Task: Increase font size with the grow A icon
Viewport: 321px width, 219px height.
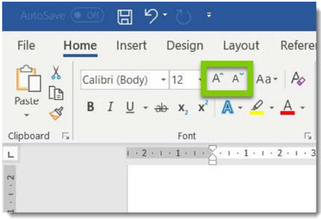Action: pyautogui.click(x=218, y=78)
